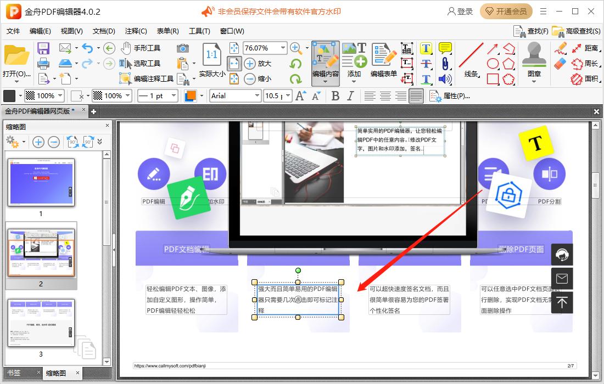Screen dimensions: 604x384
Task: Toggle center text alignment
Action: click(384, 95)
